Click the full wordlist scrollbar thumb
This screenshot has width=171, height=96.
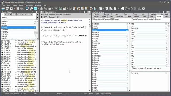pos(129,71)
